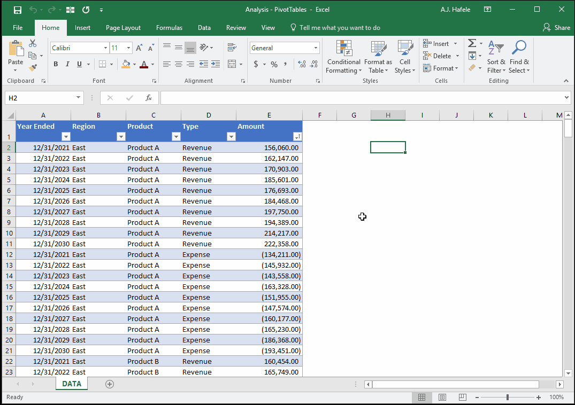Screen dimensions: 575x405
Task: Open the Name Box dropdown arrow
Action: pyautogui.click(x=78, y=97)
